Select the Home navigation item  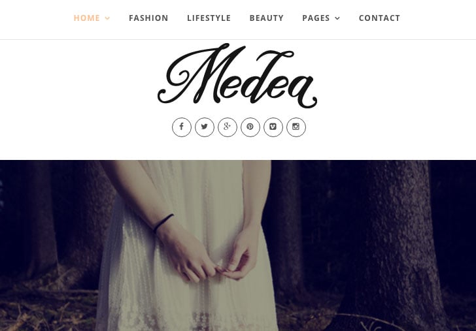point(87,18)
